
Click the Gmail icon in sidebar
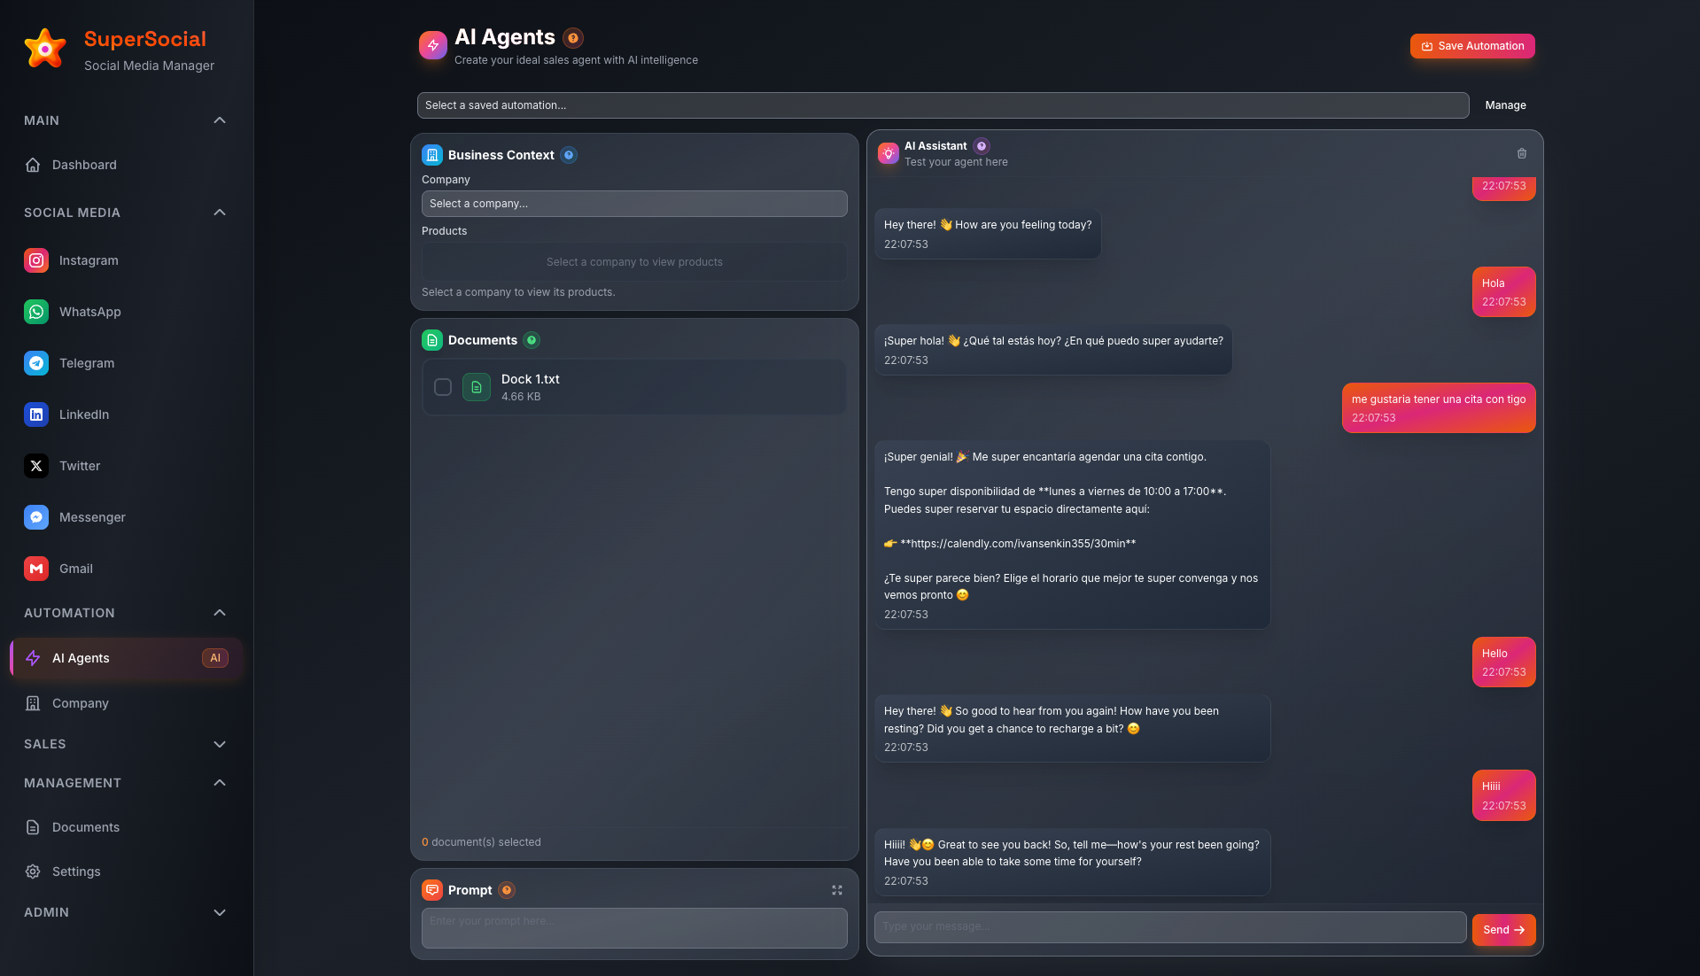tap(36, 569)
